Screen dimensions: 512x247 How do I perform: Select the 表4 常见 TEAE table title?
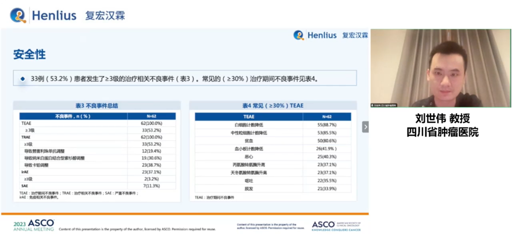pos(273,106)
